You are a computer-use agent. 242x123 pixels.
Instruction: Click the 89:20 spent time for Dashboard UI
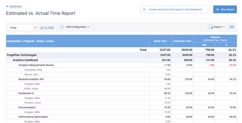167,94
